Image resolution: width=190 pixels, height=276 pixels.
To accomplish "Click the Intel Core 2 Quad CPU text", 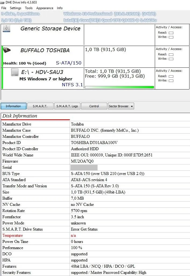I will point(110,20).
